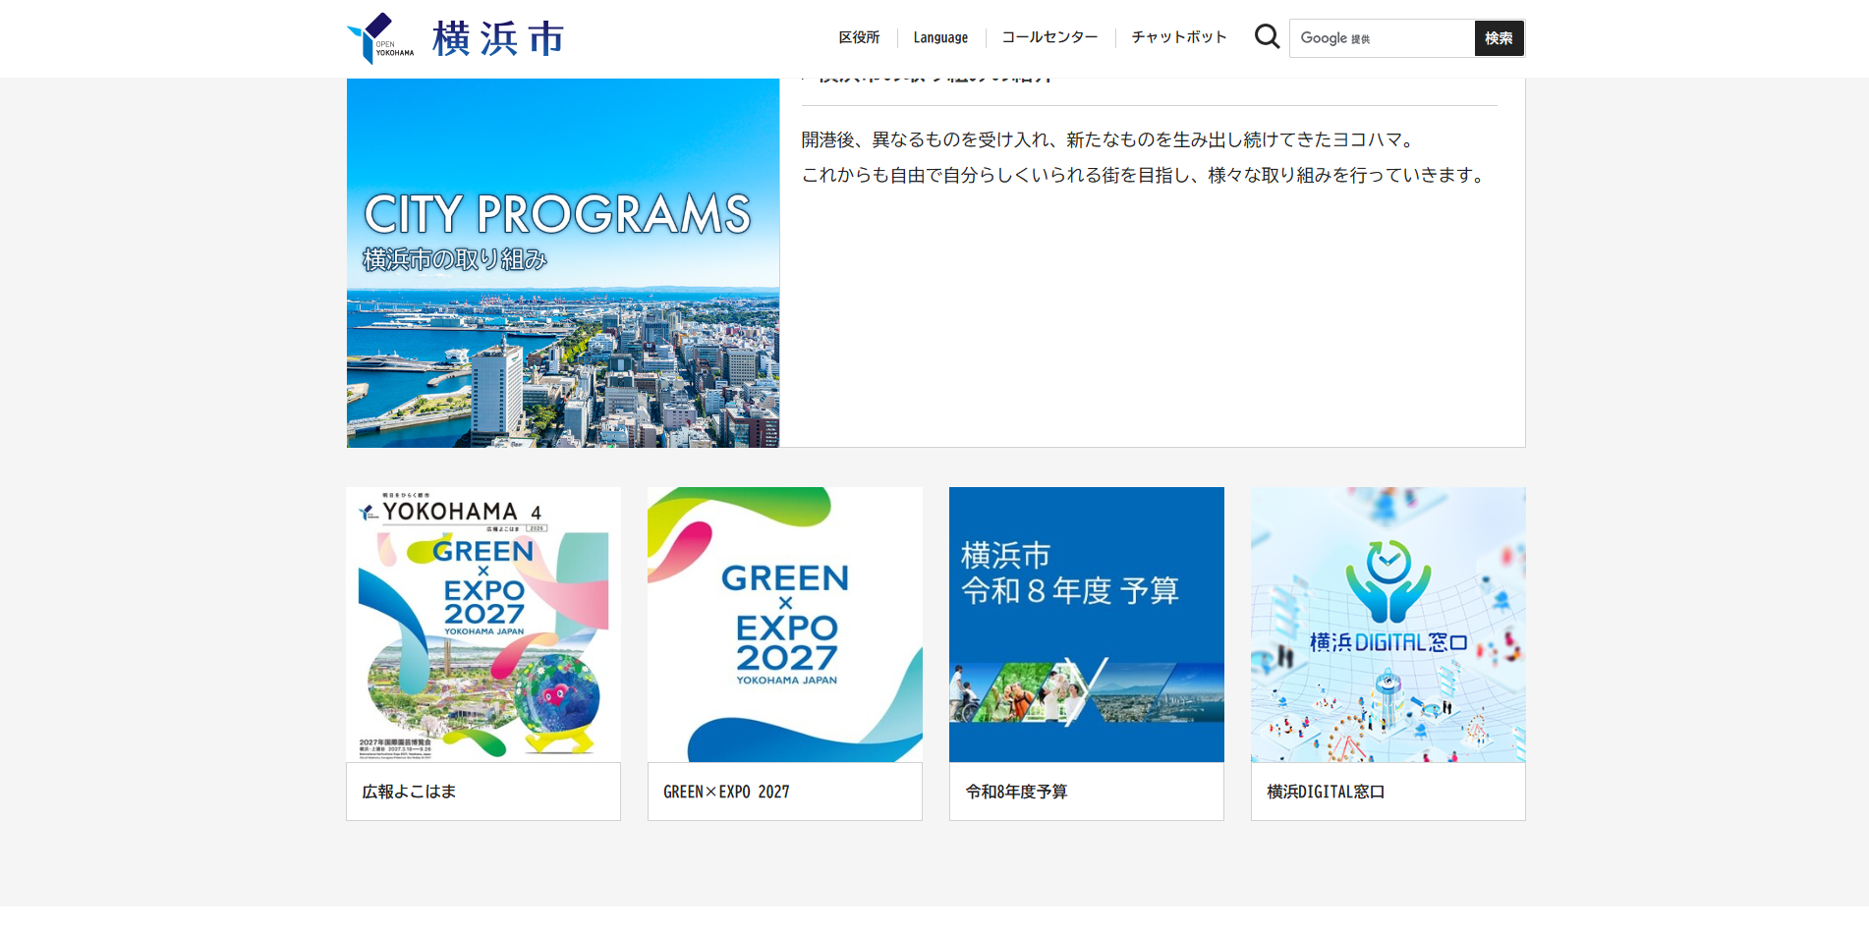The width and height of the screenshot is (1869, 930).
Task: Open the 広報よこはま magazine cover thumbnail
Action: 483,625
